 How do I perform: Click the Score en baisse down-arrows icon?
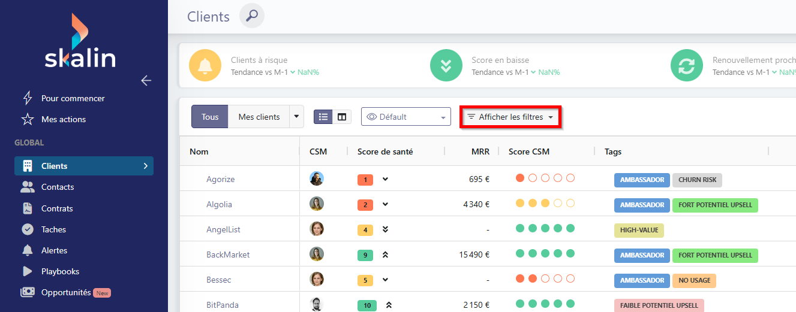(x=446, y=66)
